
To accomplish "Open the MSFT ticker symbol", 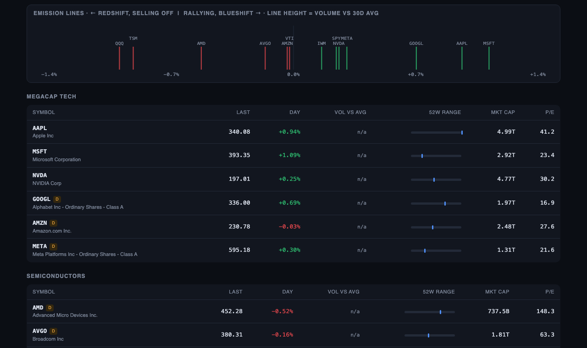I will coord(40,152).
